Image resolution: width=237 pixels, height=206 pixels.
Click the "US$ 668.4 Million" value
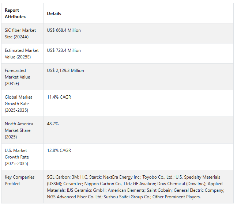pyautogui.click(x=64, y=30)
